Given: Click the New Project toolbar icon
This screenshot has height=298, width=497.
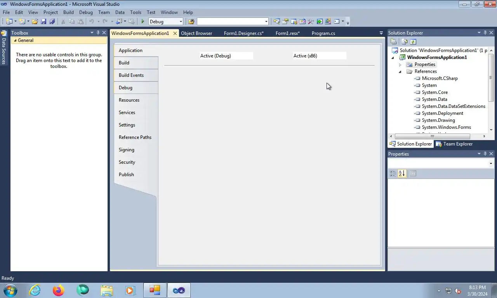Looking at the screenshot, I should coord(9,22).
